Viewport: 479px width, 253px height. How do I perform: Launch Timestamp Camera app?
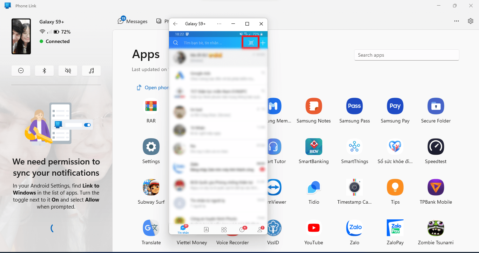[355, 187]
